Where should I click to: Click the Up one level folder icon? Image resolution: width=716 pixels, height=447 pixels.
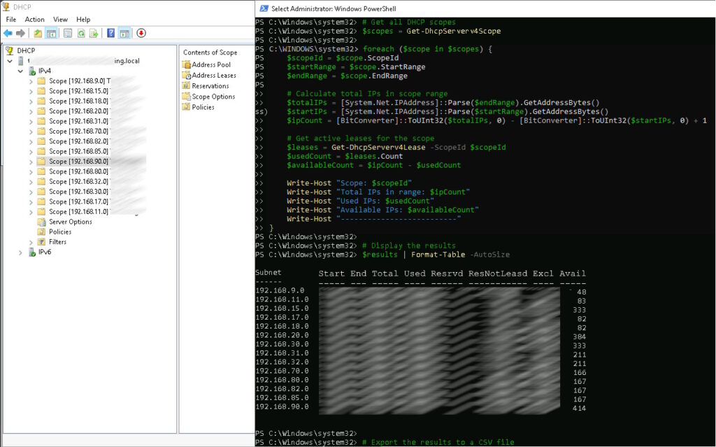(38, 33)
